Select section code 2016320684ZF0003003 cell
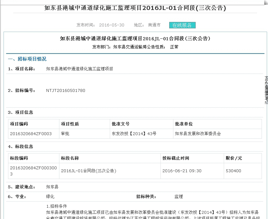Screen dimensions: 268x219 33,171
